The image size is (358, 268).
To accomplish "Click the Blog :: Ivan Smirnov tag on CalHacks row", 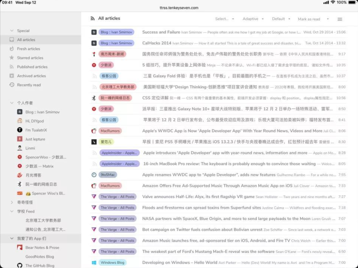I will click(x=116, y=43).
